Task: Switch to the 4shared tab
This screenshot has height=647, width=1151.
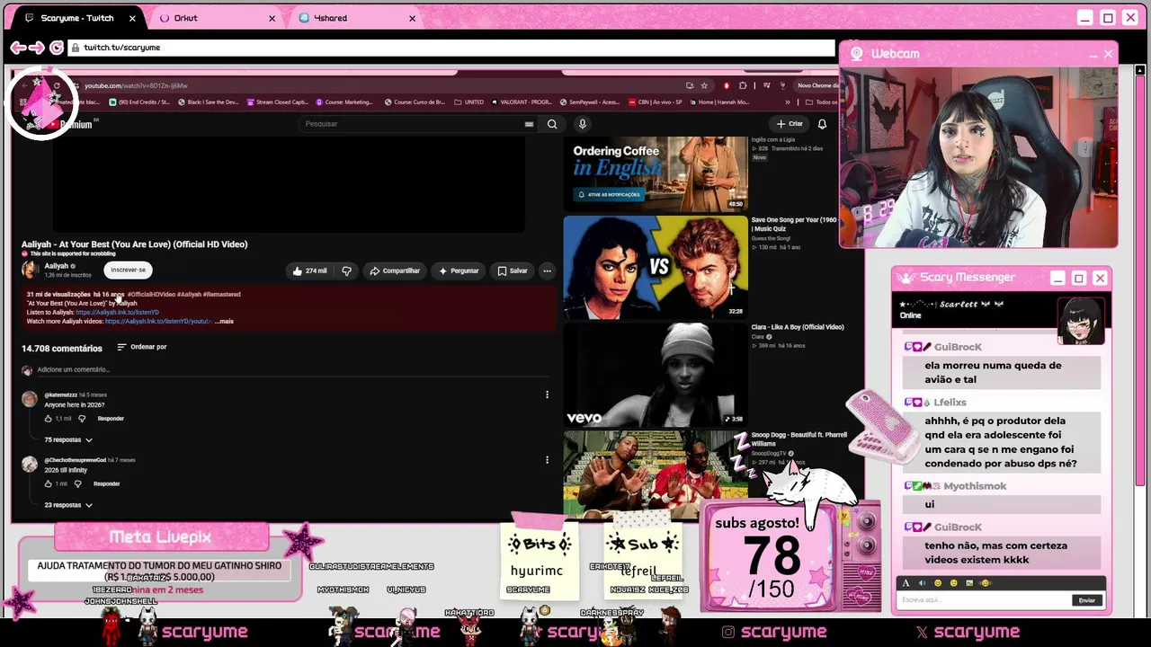Action: pyautogui.click(x=356, y=18)
